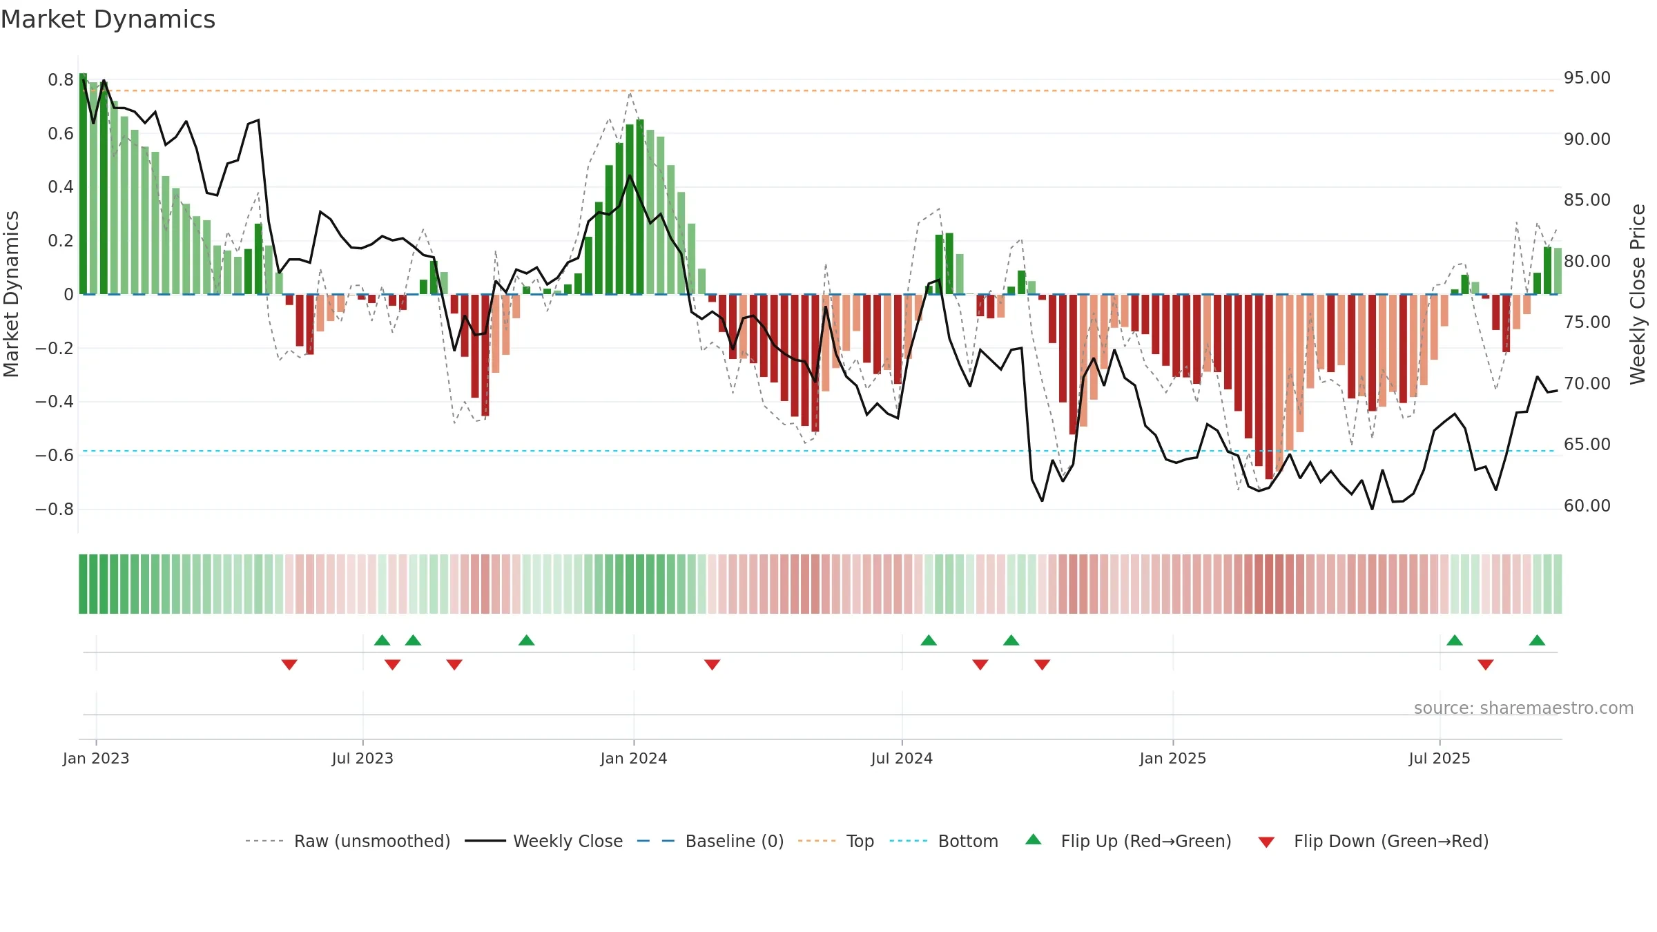This screenshot has width=1657, height=932.
Task: Select the flip-down marker near Aug 2024
Action: [980, 665]
